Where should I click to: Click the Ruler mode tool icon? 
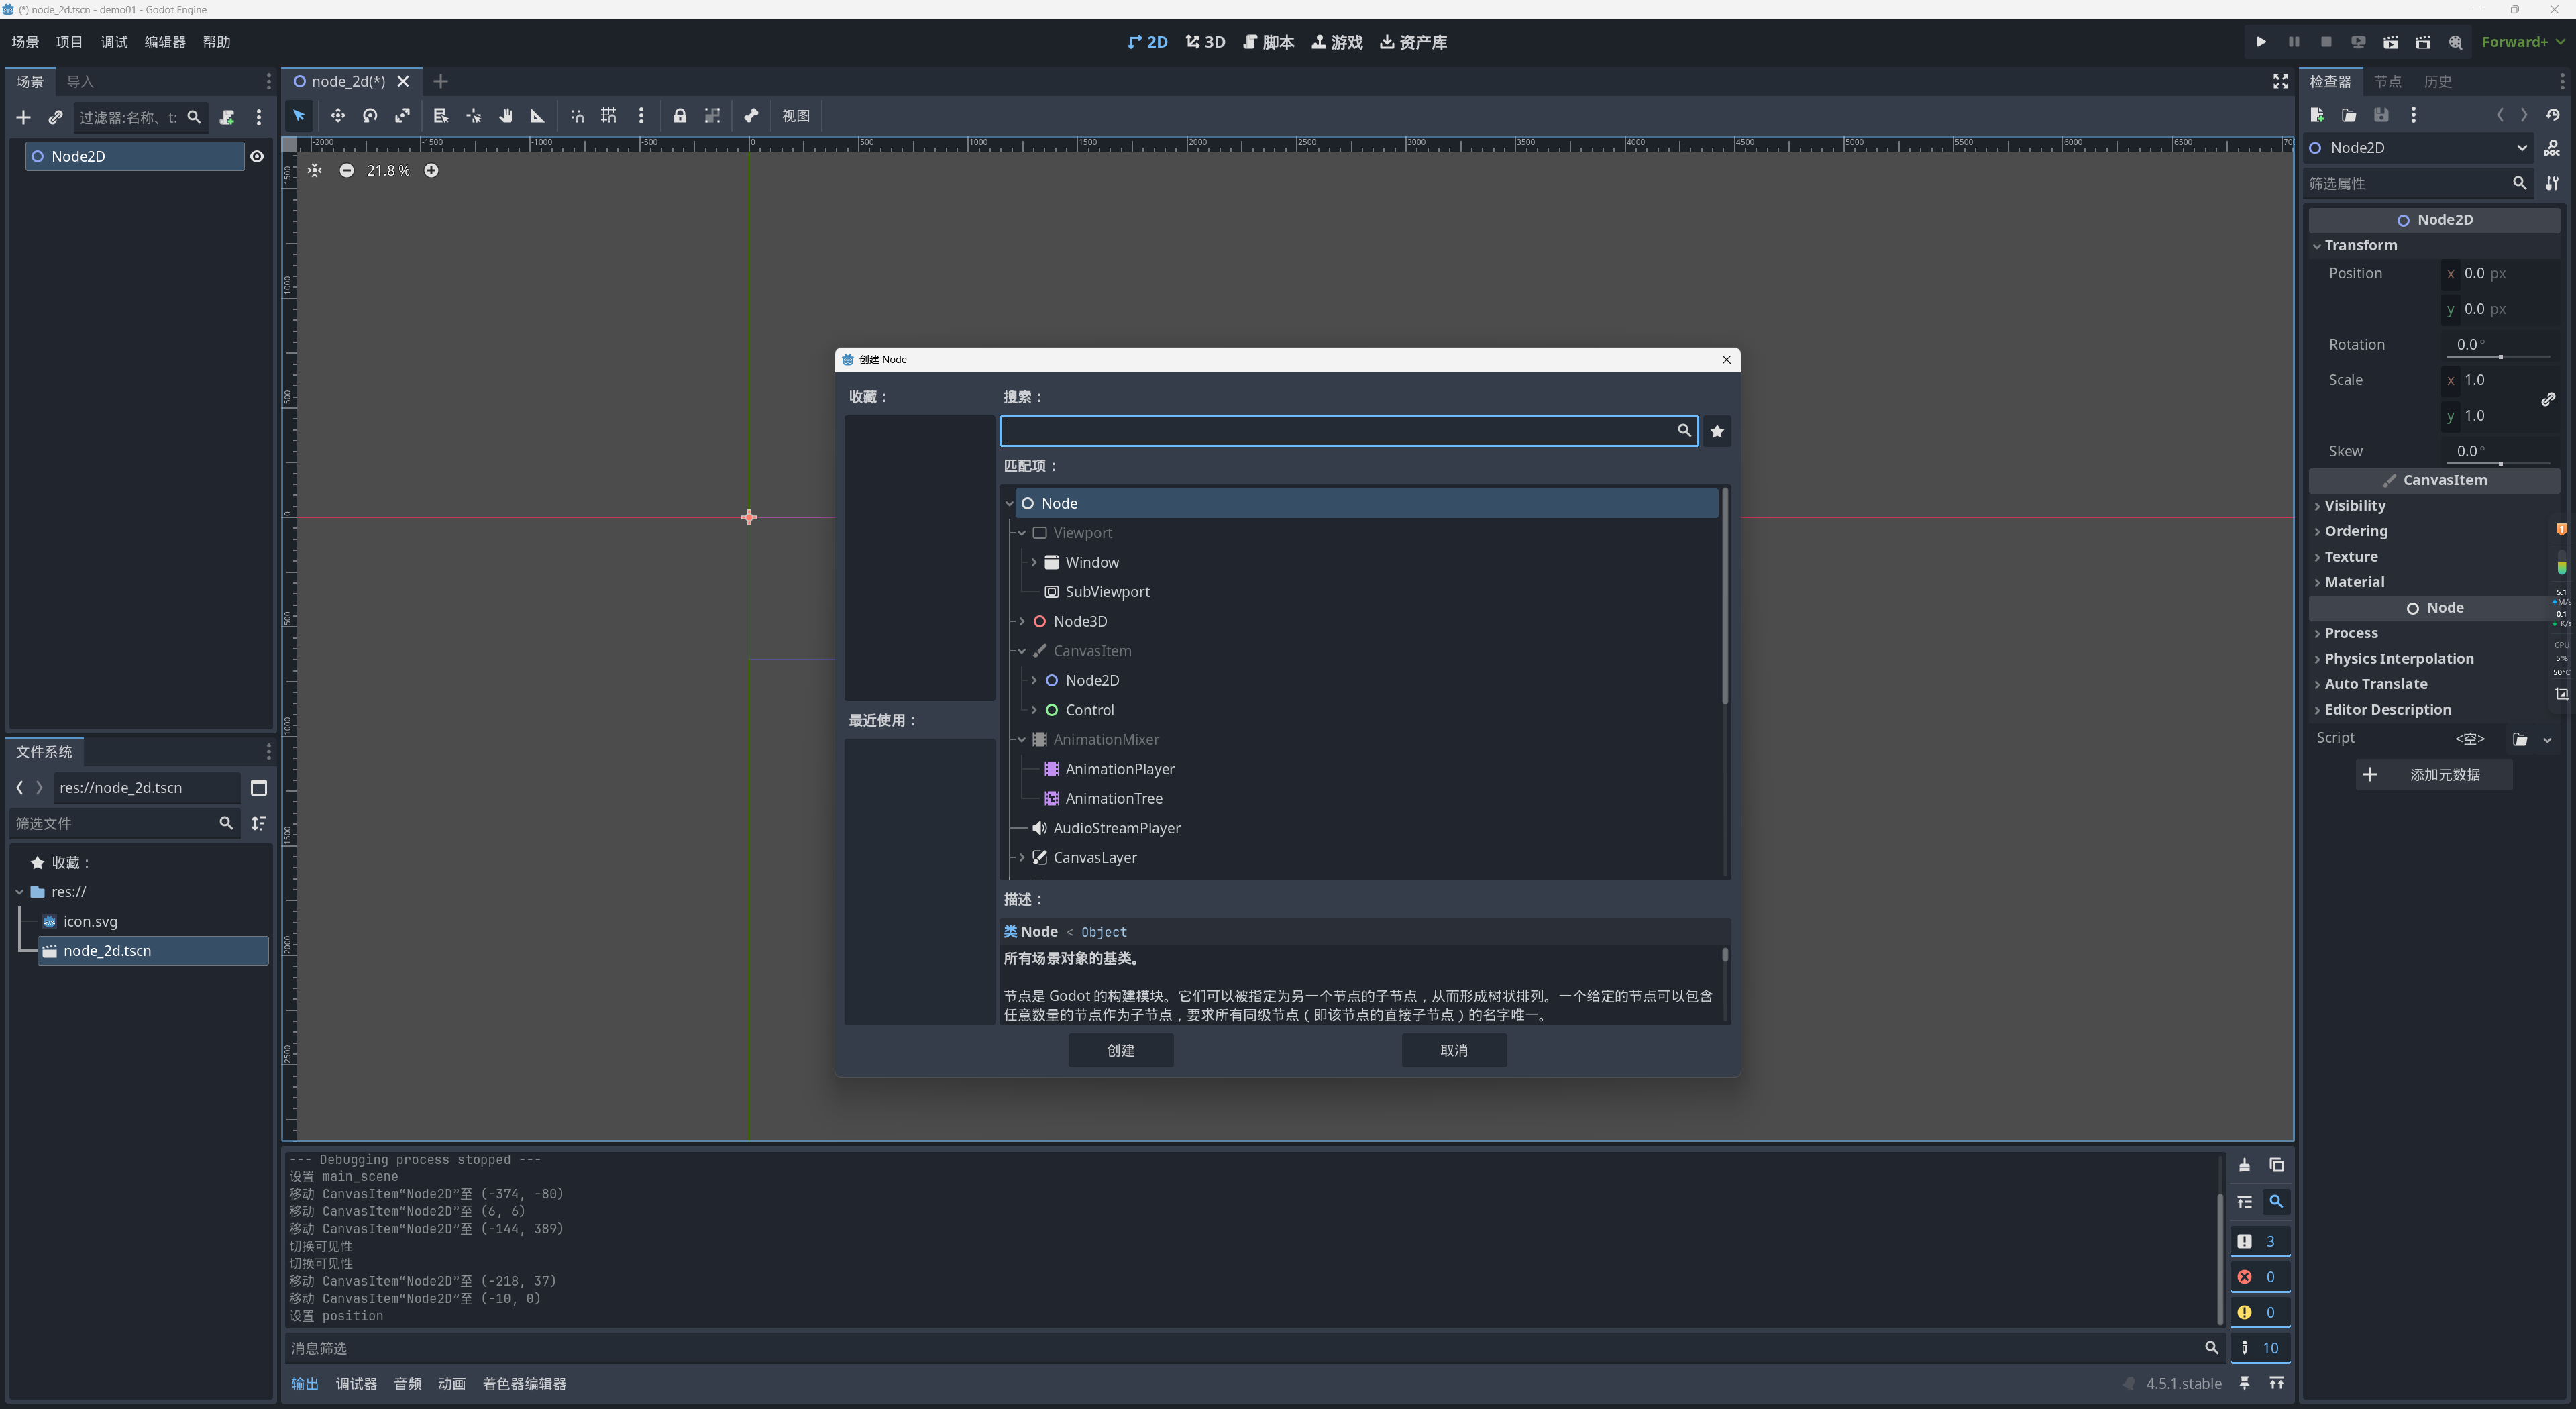click(537, 116)
